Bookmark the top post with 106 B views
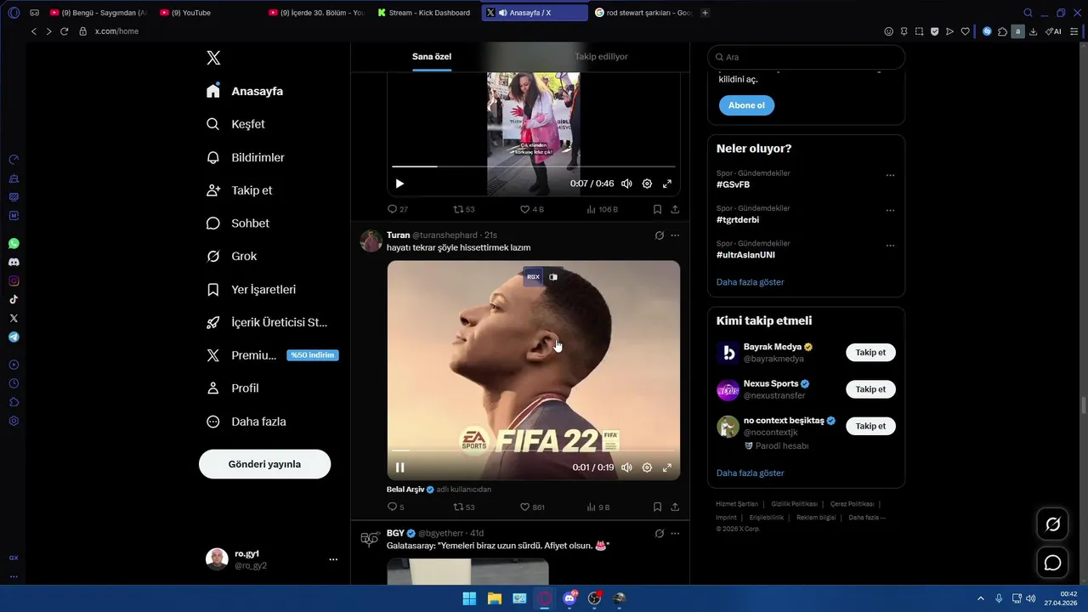 657,209
